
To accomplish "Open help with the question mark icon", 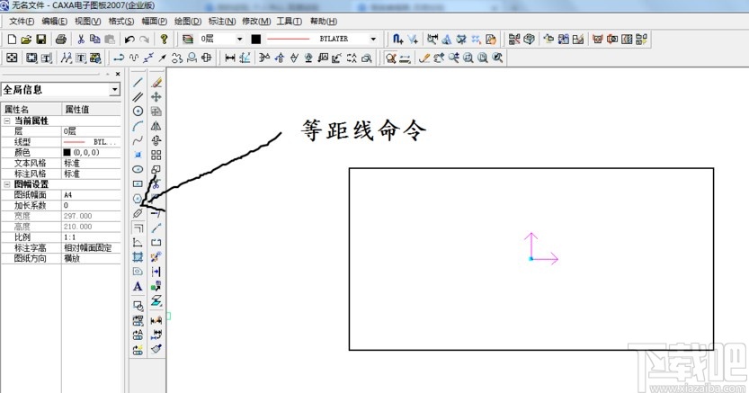I will pos(164,40).
